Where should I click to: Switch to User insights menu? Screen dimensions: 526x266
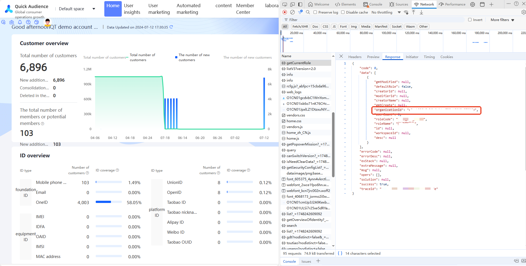[132, 9]
